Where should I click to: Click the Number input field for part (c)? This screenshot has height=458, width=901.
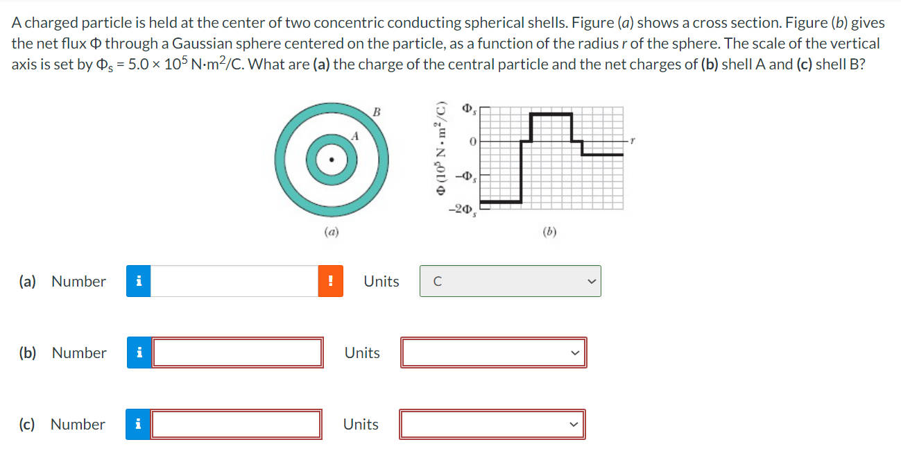tap(236, 424)
